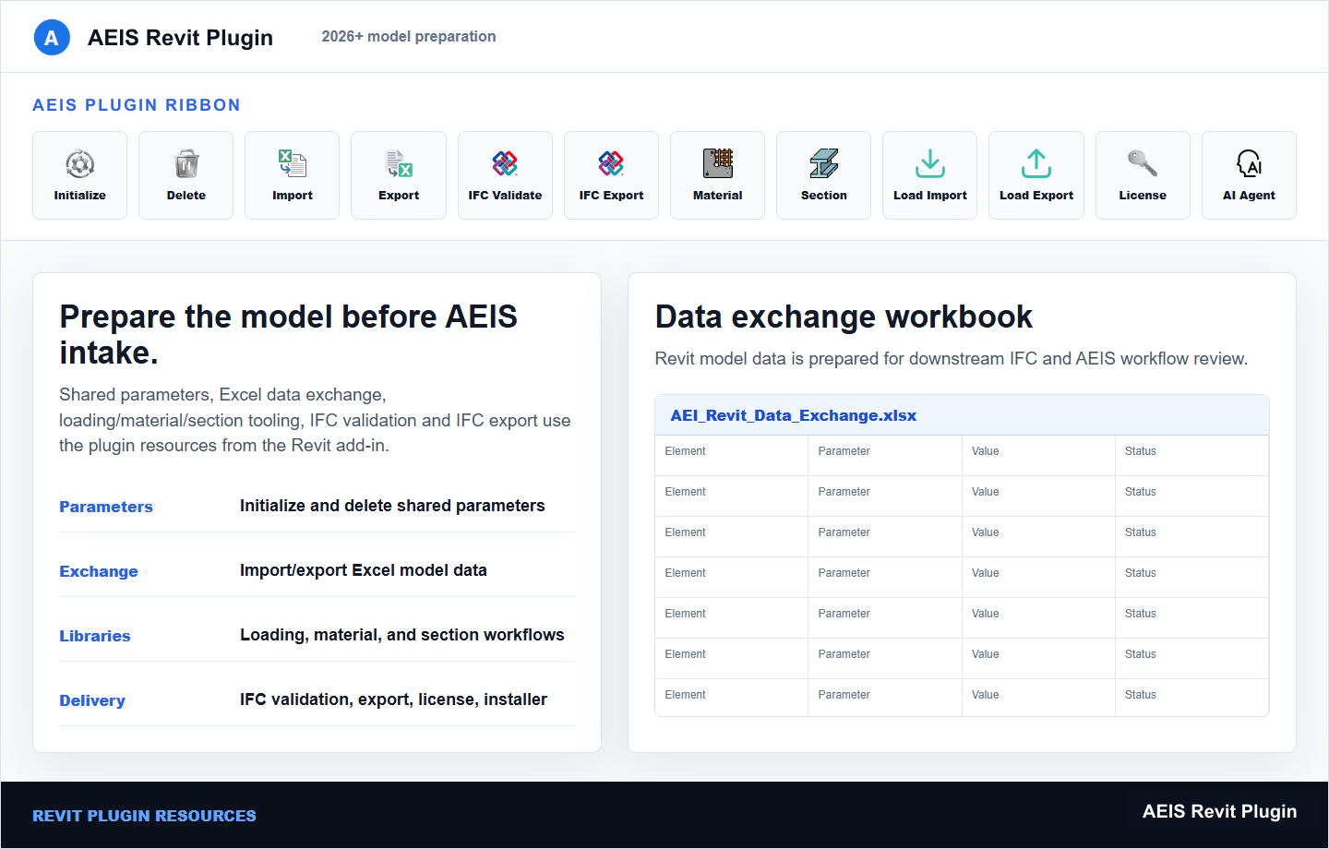Click 'IFC validation, export, license, installer' text
This screenshot has height=849, width=1329.
click(x=393, y=700)
